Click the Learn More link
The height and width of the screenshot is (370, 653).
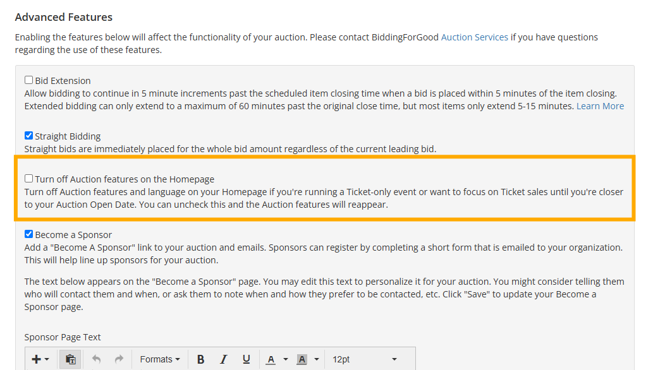(600, 106)
